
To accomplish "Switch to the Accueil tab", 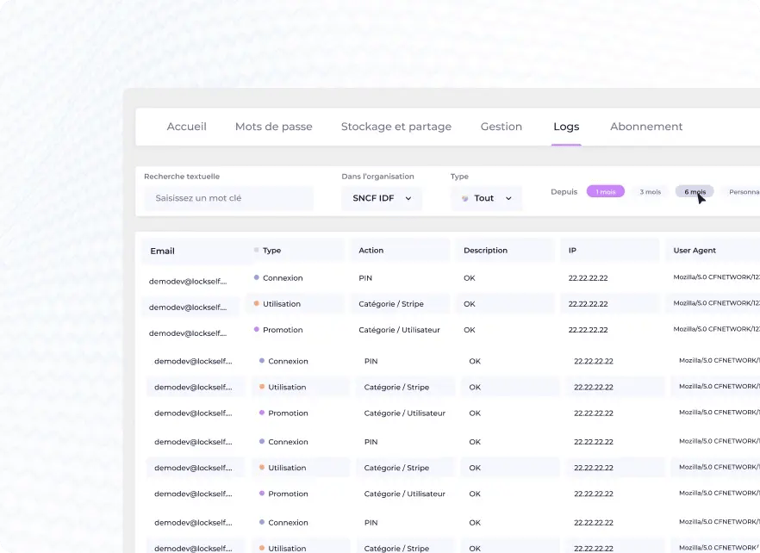I will pyautogui.click(x=186, y=127).
